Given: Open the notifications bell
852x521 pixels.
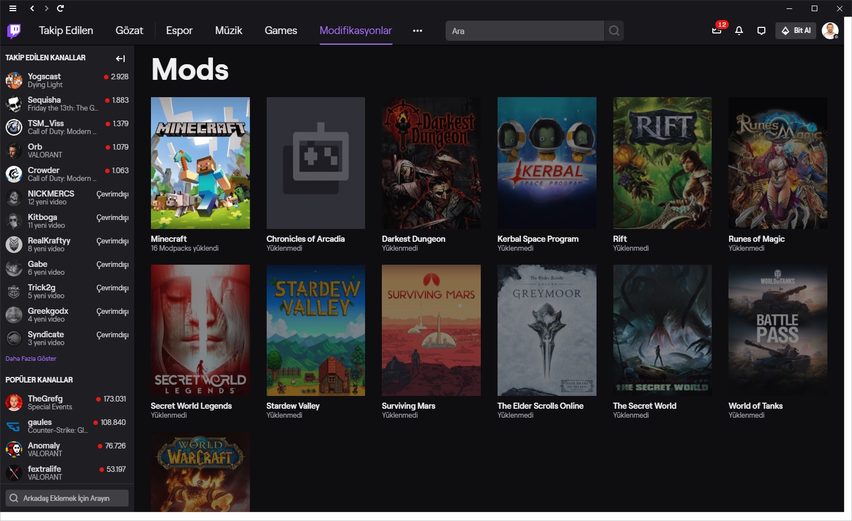Looking at the screenshot, I should coord(739,31).
